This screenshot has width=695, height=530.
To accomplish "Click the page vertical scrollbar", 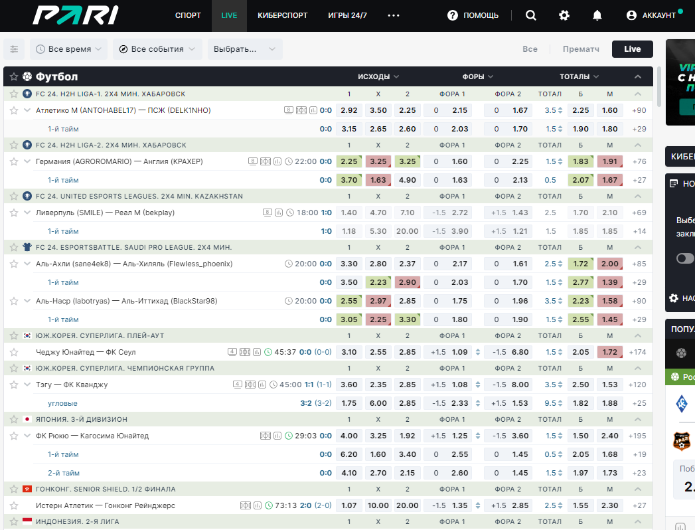I will tap(658, 86).
